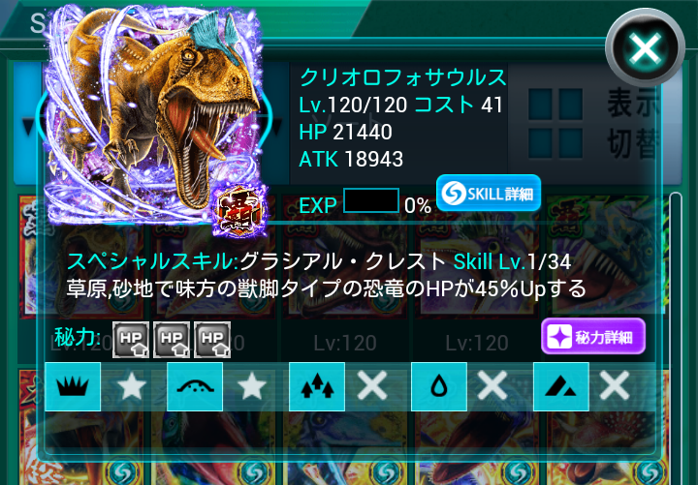Tap the mountain terrain icon

coord(561,386)
